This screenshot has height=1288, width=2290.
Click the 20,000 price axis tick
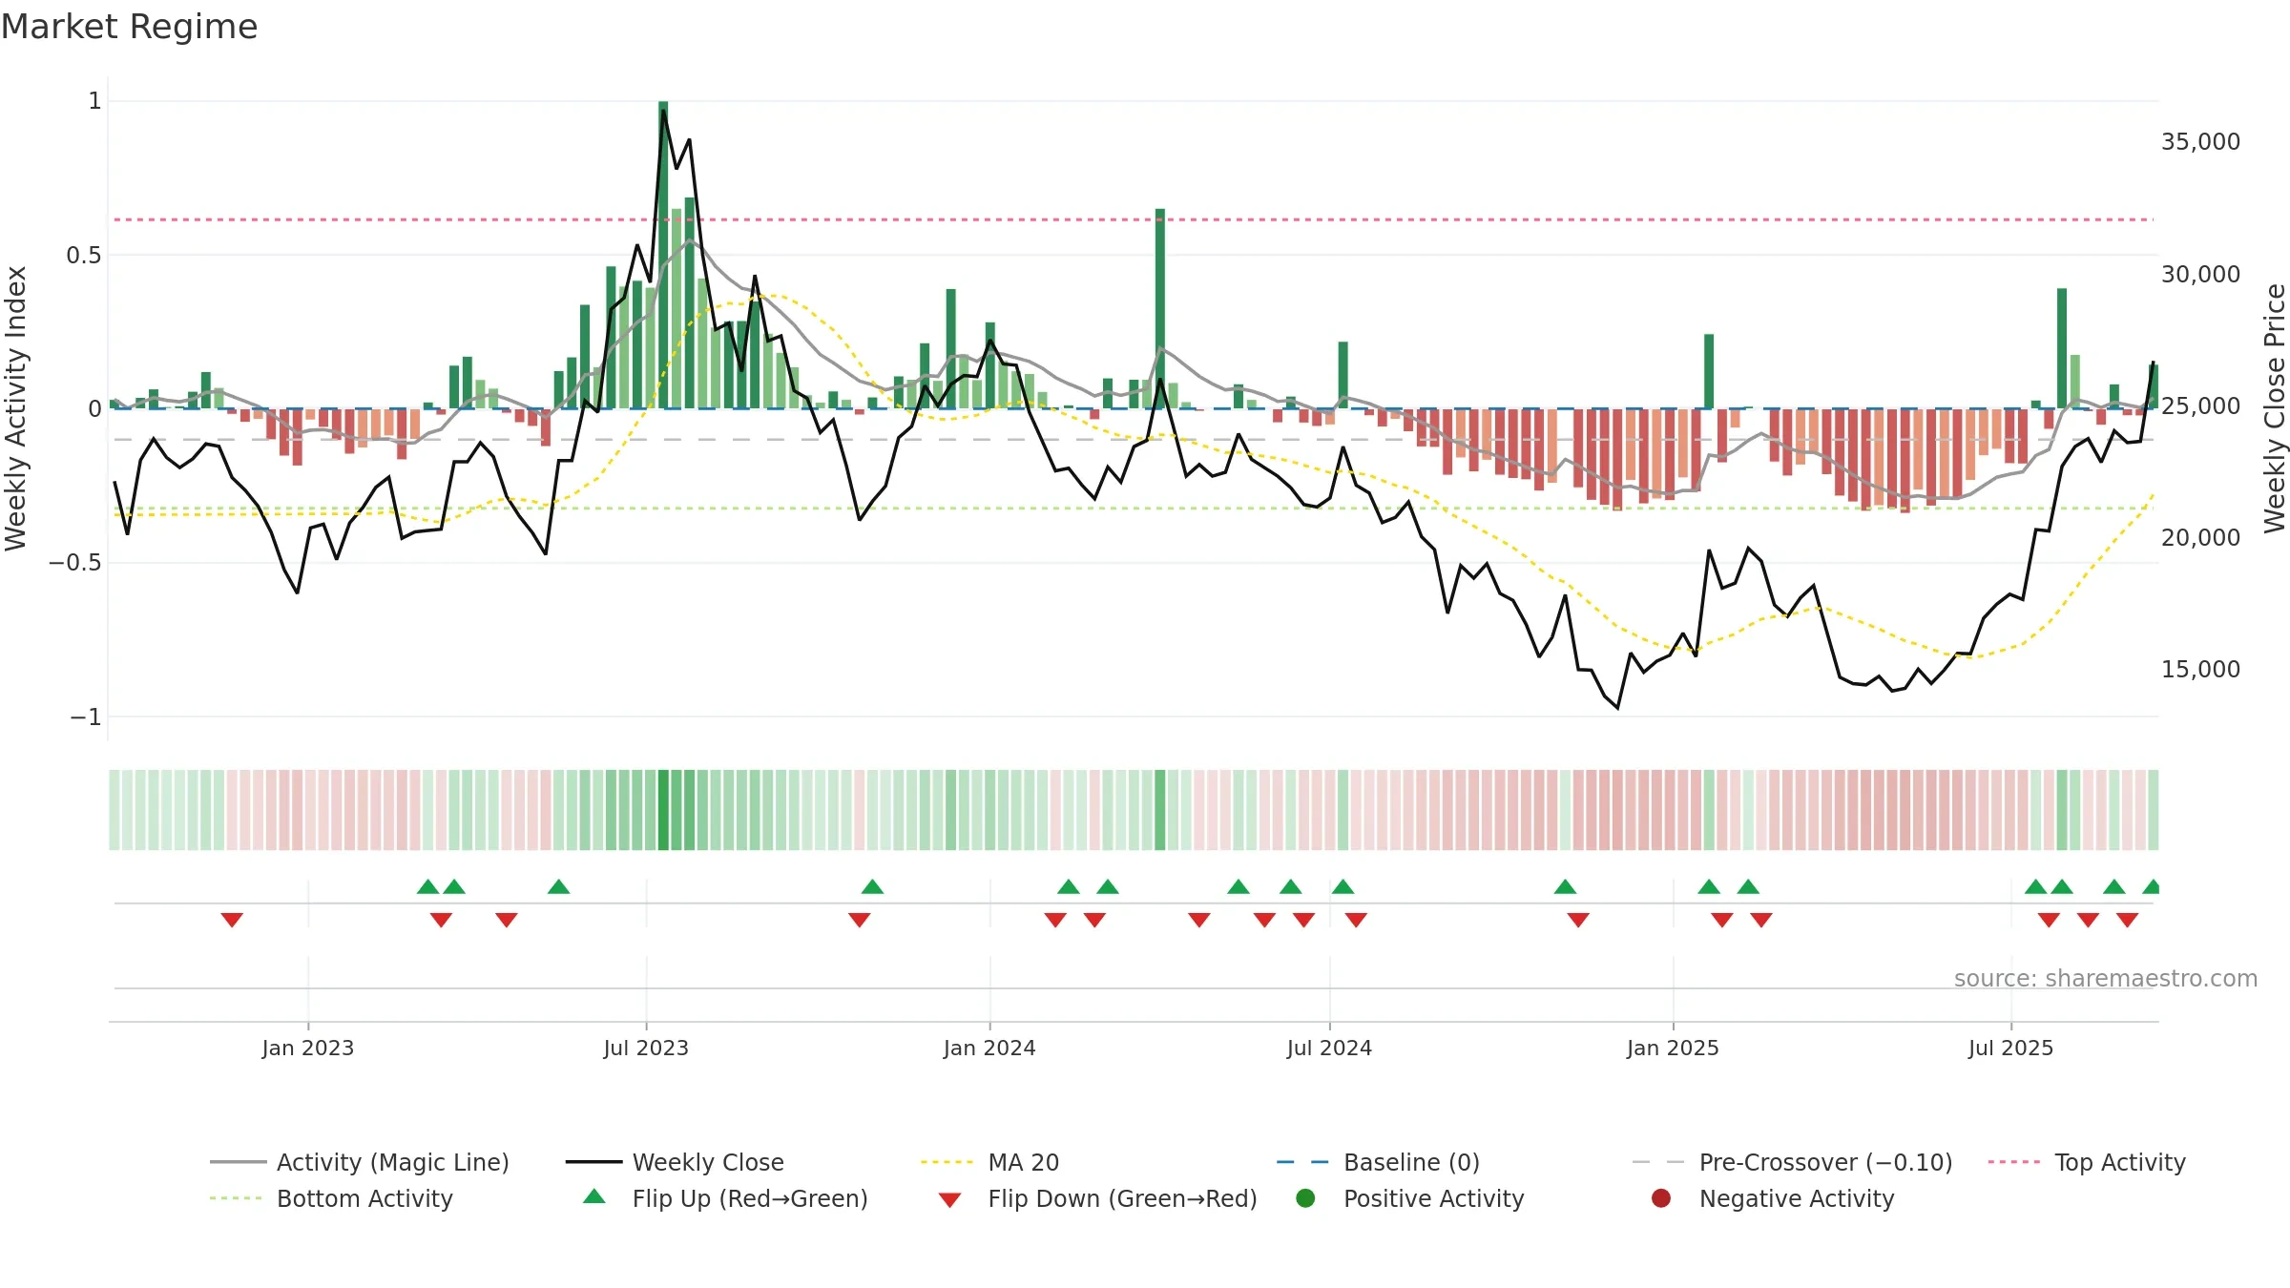2200,537
